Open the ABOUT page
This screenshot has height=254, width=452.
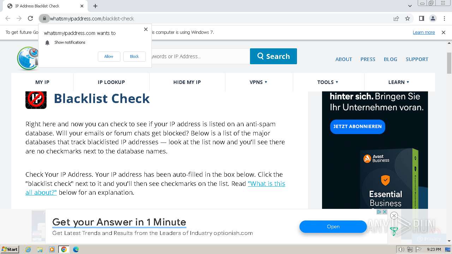coord(344,59)
